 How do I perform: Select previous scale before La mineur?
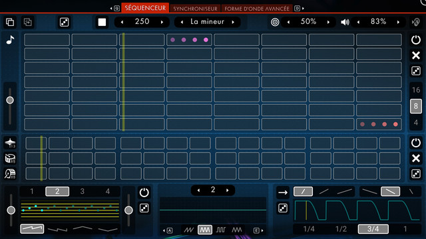click(182, 22)
